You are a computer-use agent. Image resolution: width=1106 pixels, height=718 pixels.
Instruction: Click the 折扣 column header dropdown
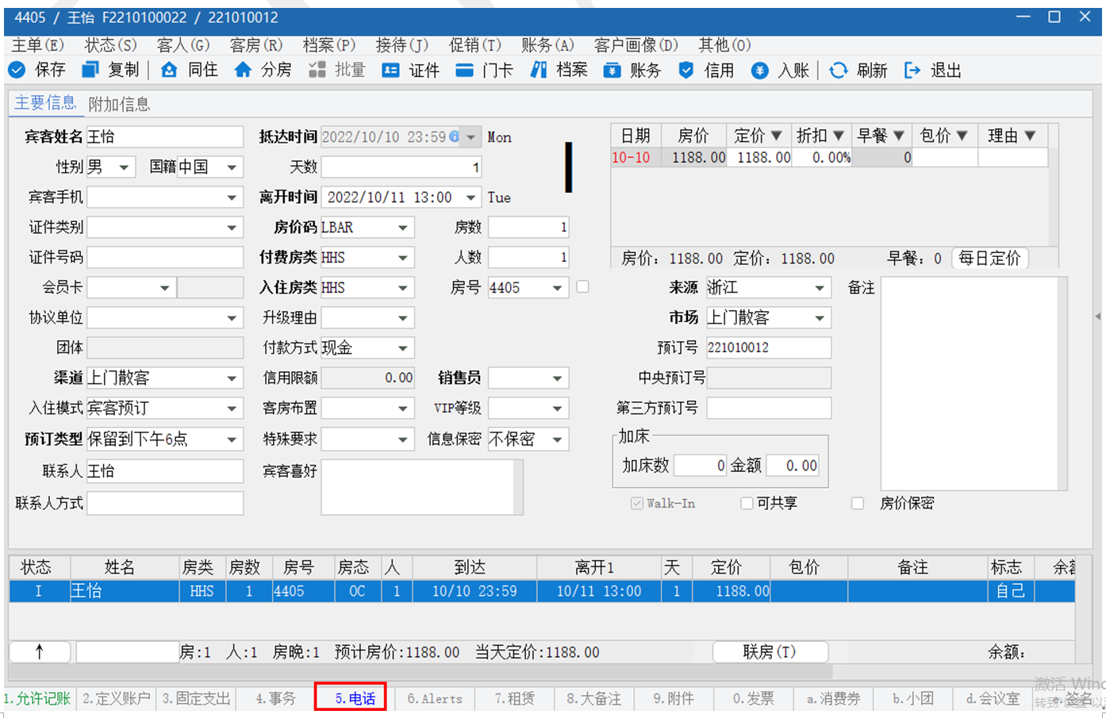pyautogui.click(x=839, y=136)
